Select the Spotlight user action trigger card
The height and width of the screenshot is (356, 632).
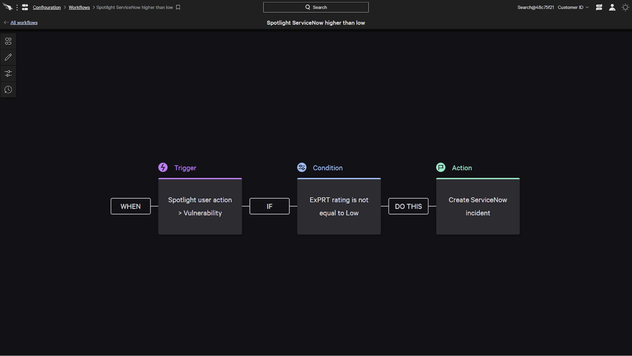[200, 206]
